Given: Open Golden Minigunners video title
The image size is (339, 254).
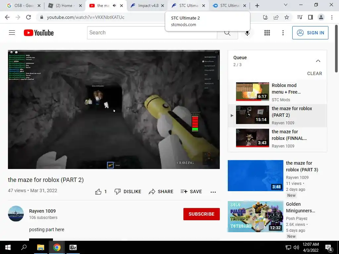Looking at the screenshot, I should (300, 207).
